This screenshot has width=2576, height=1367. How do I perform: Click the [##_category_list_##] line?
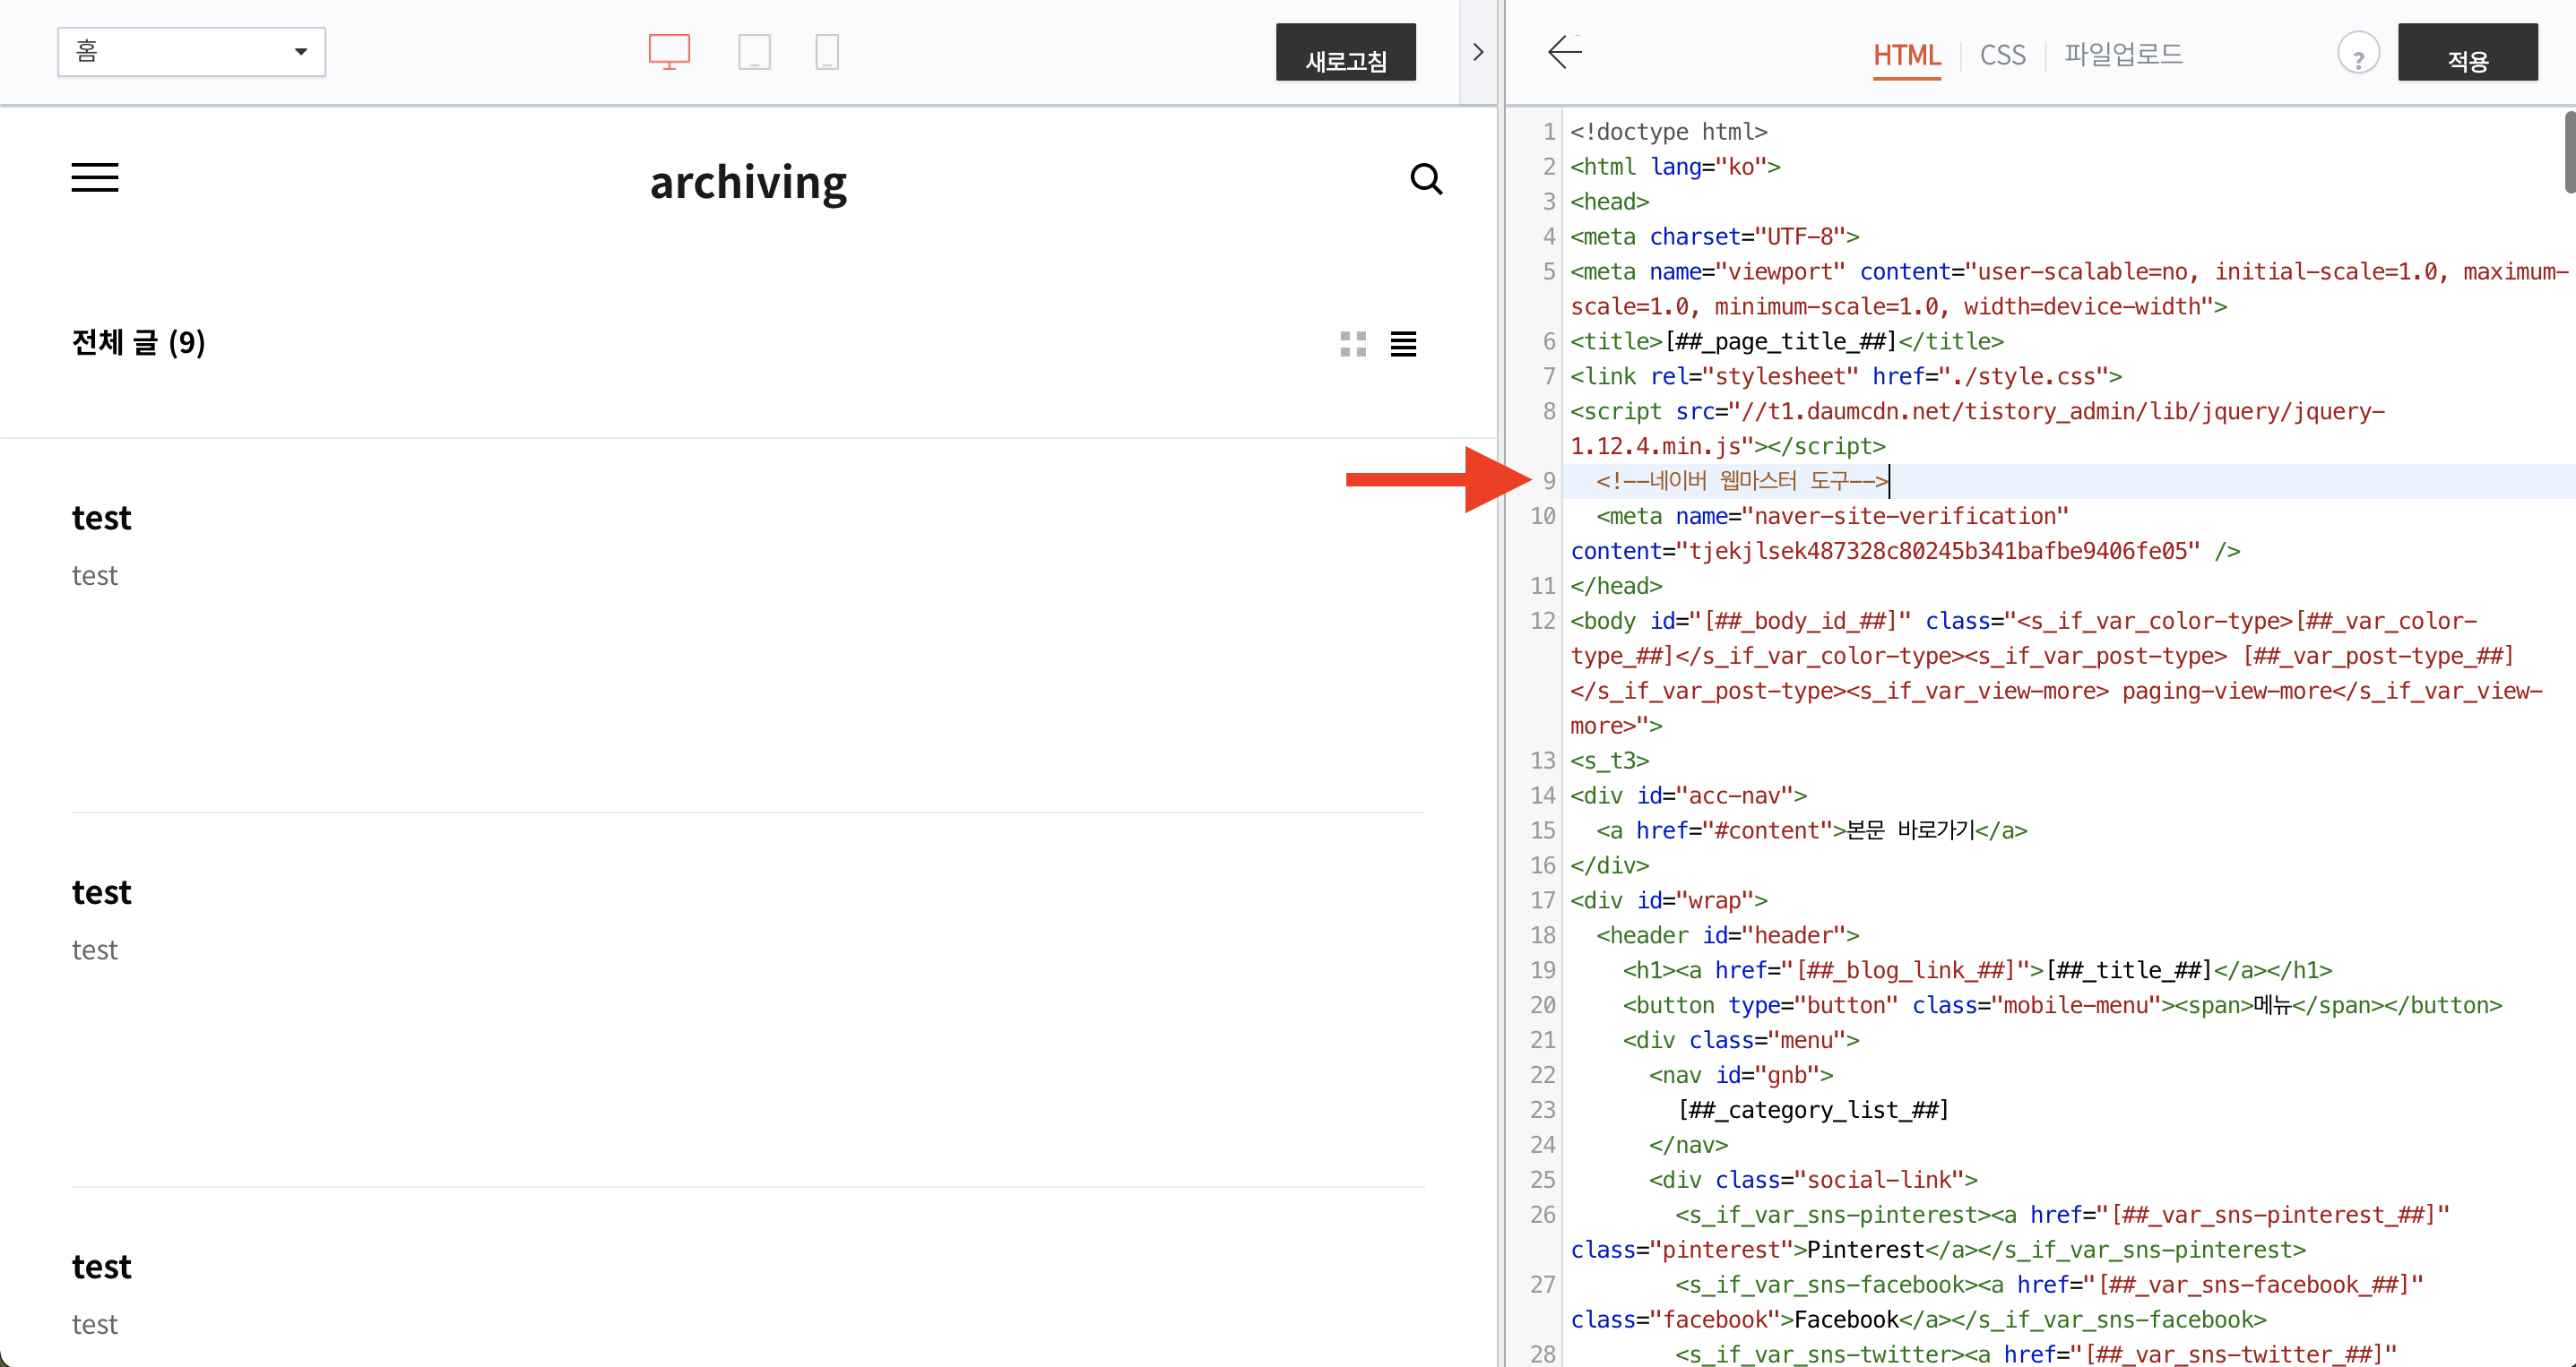point(1813,1110)
